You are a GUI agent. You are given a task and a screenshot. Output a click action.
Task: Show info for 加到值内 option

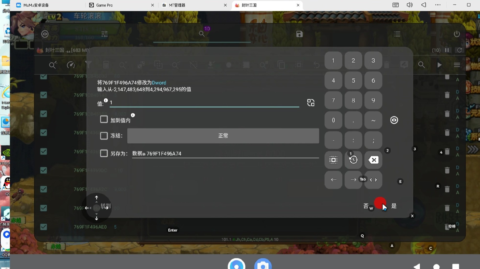pyautogui.click(x=133, y=115)
